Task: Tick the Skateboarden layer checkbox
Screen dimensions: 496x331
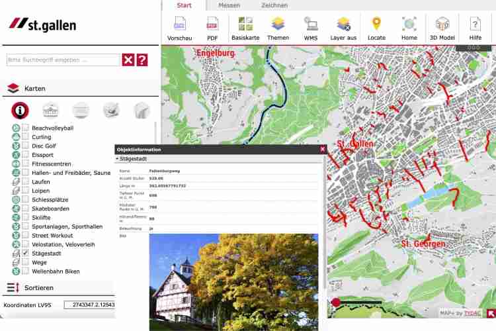Action: [x=26, y=209]
